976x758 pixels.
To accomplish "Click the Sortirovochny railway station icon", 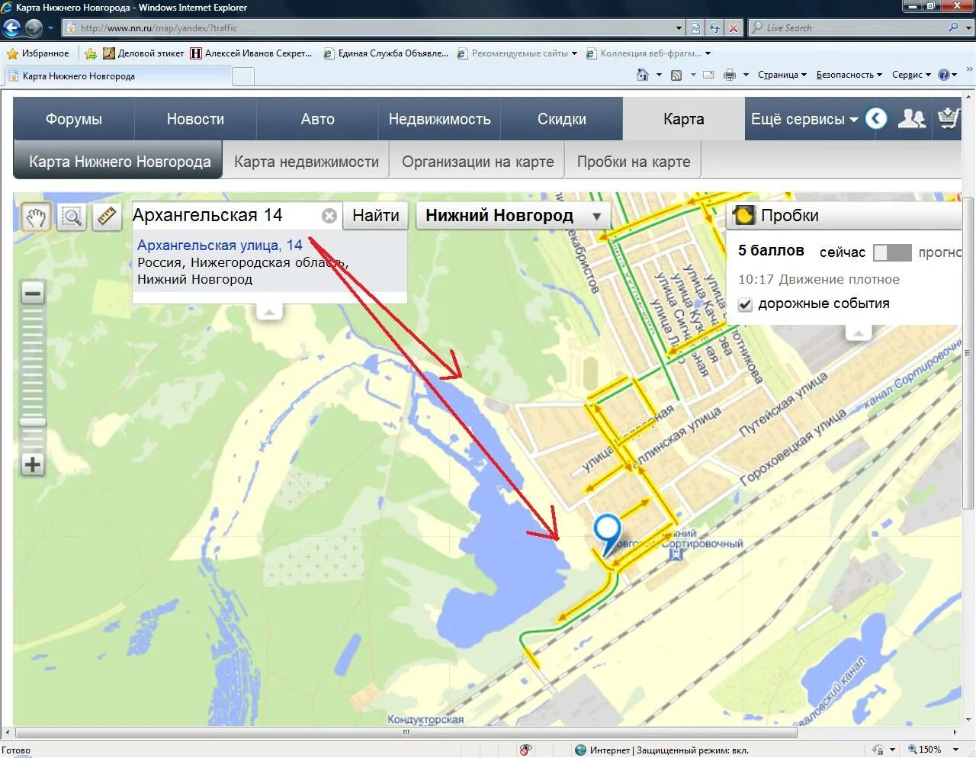I will (x=675, y=554).
